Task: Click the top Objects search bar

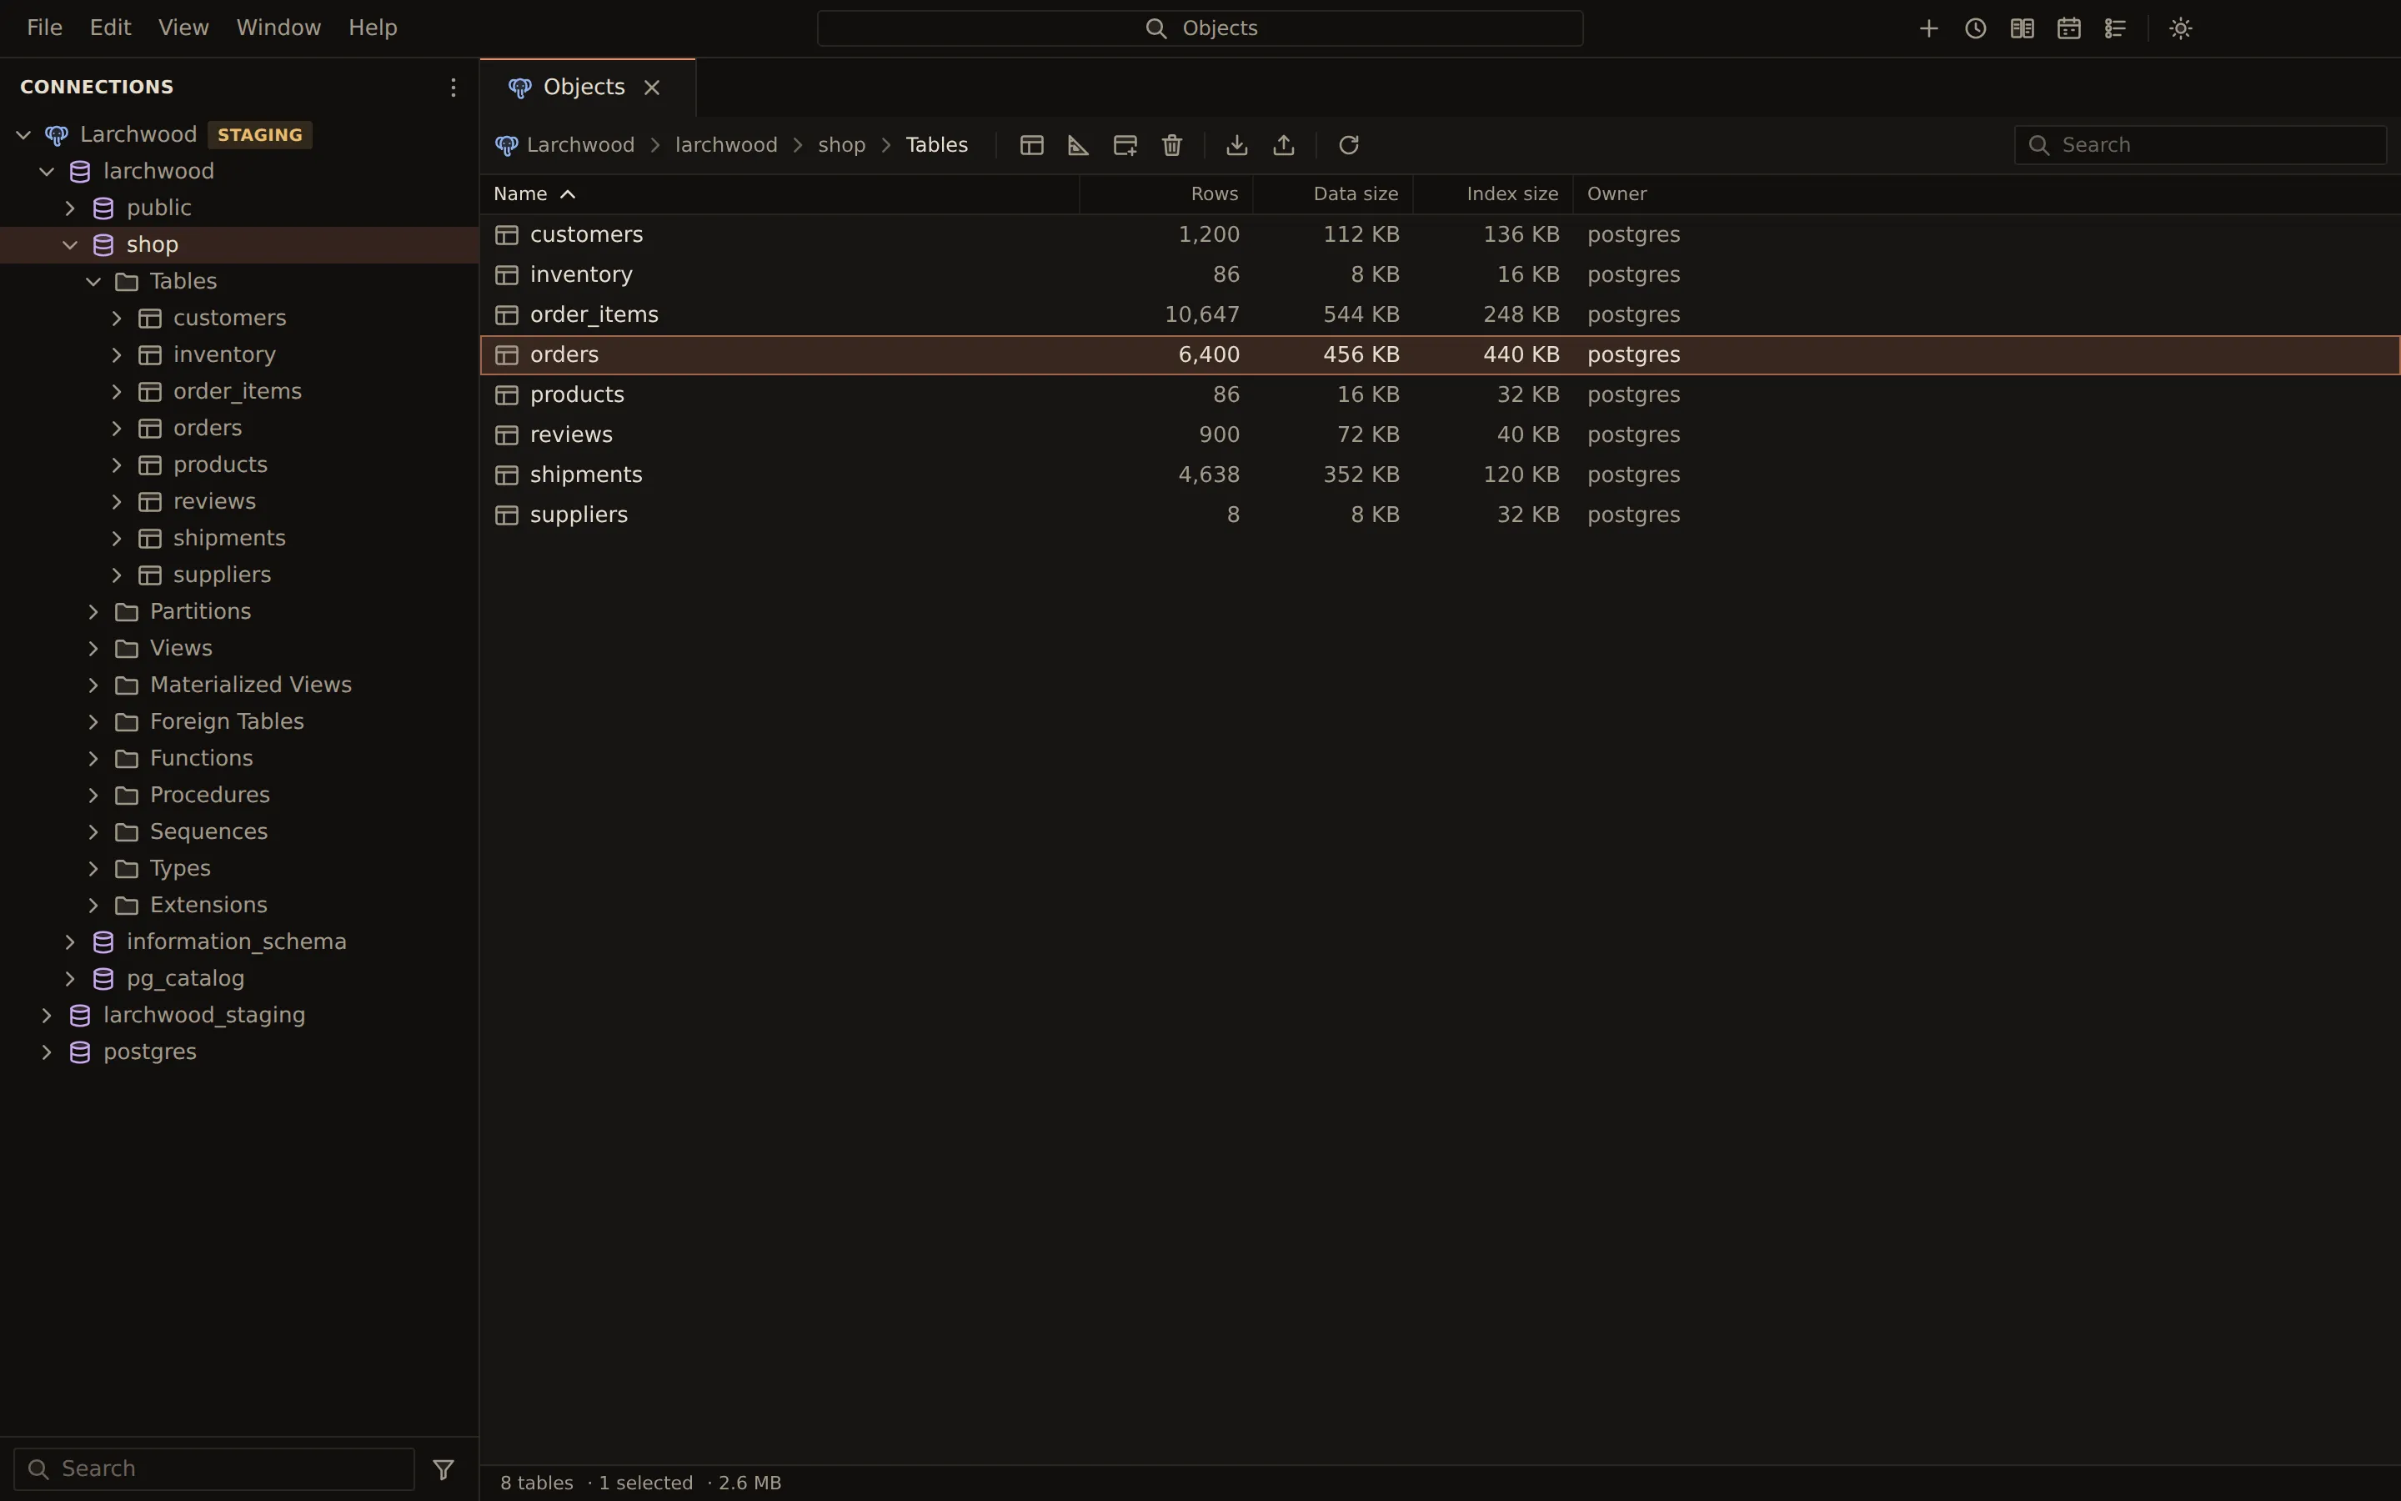Action: (x=1200, y=28)
